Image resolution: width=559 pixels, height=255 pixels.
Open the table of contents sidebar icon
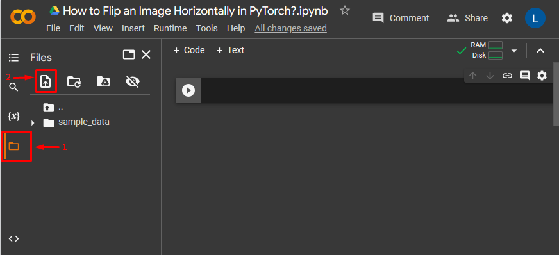13,57
